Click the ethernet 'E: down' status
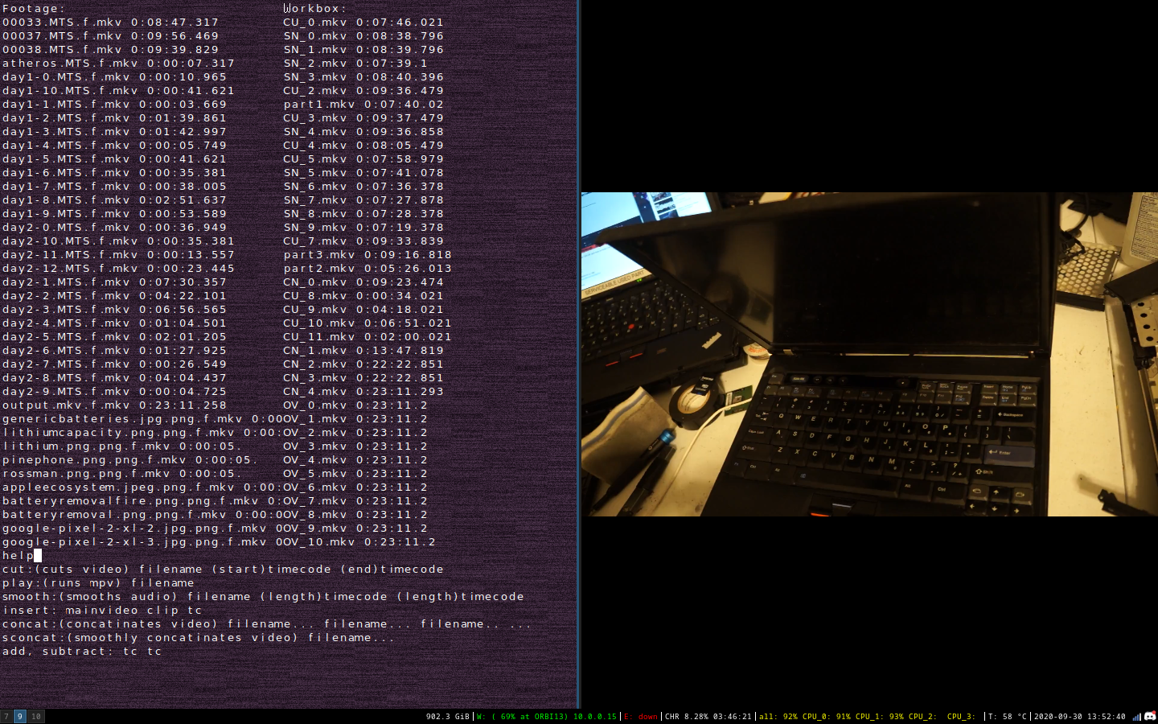Viewport: 1158px width, 724px height. [x=641, y=717]
